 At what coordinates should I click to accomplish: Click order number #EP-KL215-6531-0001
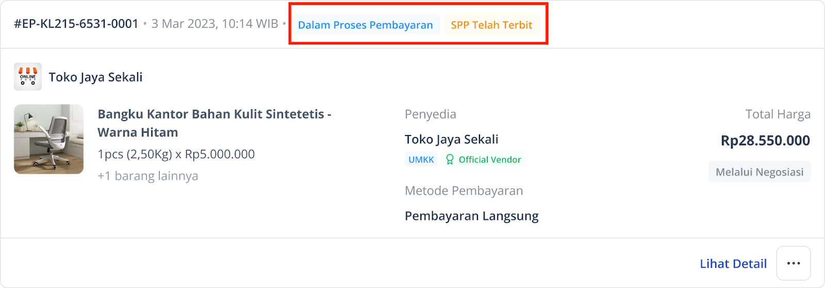pyautogui.click(x=76, y=24)
